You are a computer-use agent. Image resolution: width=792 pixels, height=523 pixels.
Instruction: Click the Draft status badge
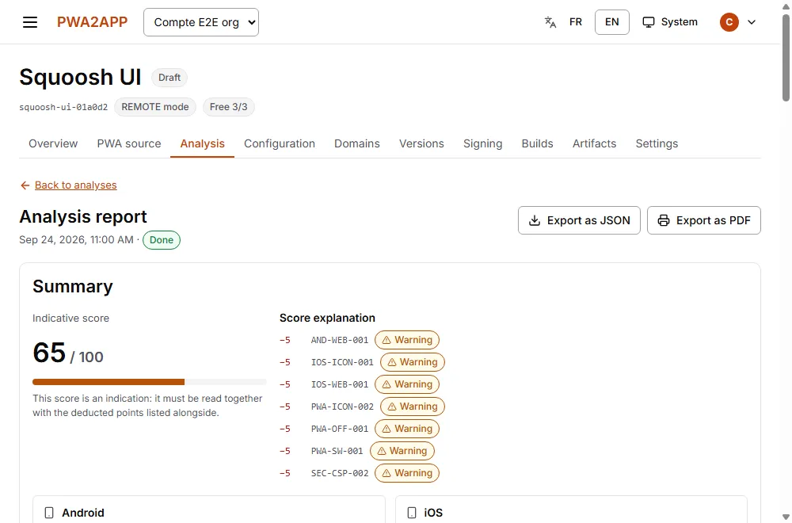click(169, 78)
